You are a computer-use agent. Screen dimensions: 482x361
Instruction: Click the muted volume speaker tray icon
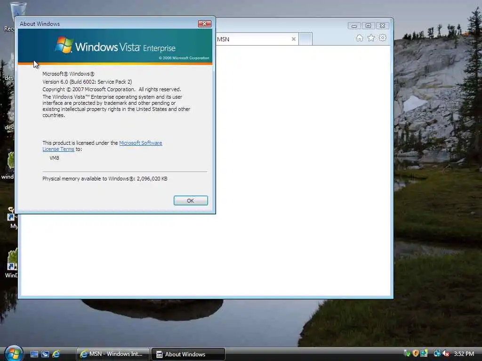[446, 353]
